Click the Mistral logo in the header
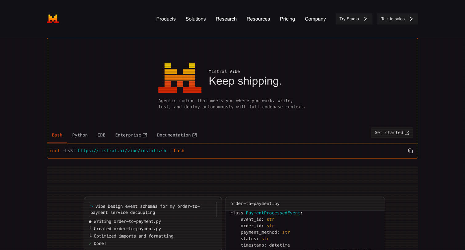 click(x=53, y=19)
